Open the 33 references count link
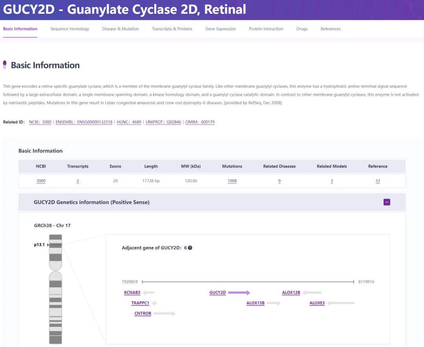This screenshot has width=424, height=347. 378,181
